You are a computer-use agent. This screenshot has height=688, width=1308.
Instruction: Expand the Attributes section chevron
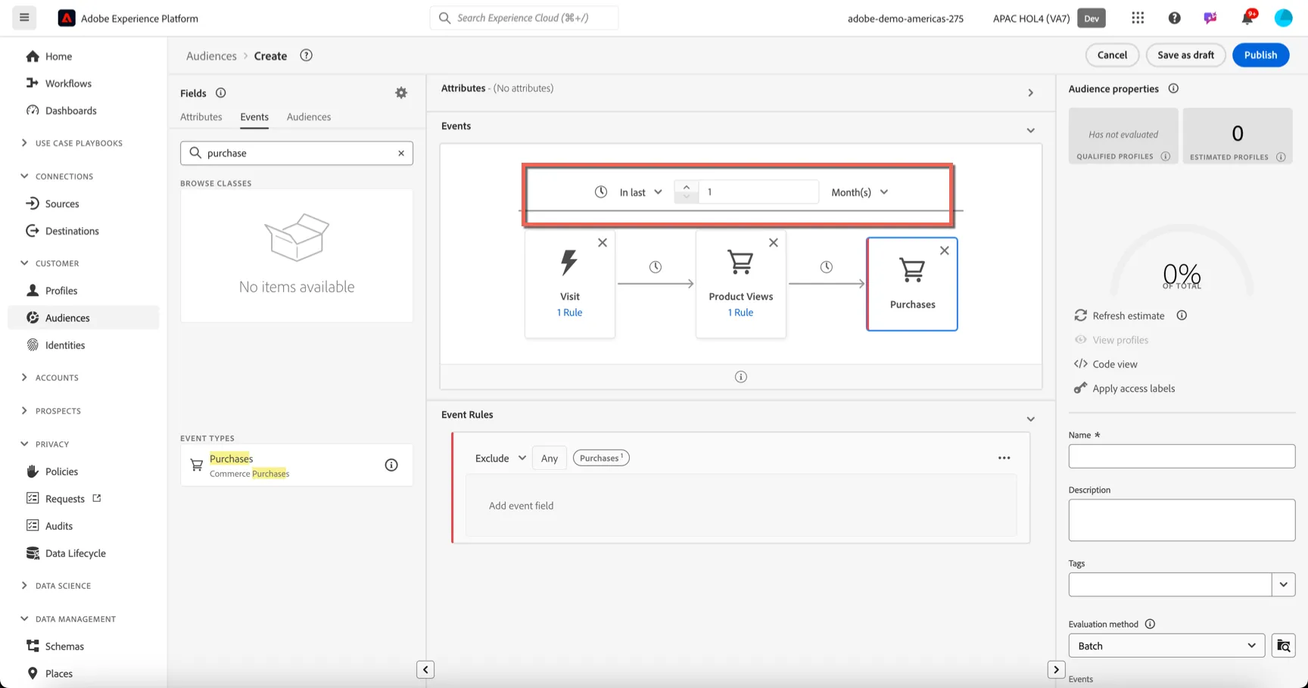pyautogui.click(x=1030, y=93)
